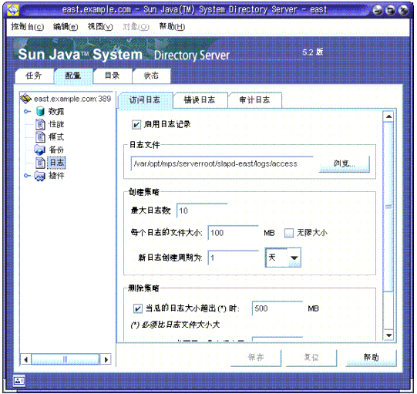Click the tree panel's horizontal scrollbar thumb
This screenshot has width=417, height=394.
coord(66,359)
